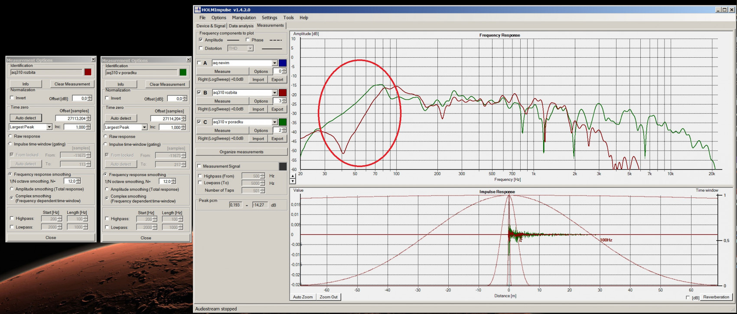Click the up arrow beside the frequency graph
The width and height of the screenshot is (737, 314).
tap(293, 176)
